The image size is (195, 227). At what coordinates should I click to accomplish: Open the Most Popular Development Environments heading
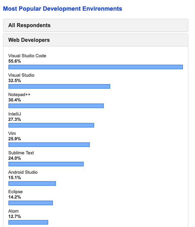click(63, 9)
